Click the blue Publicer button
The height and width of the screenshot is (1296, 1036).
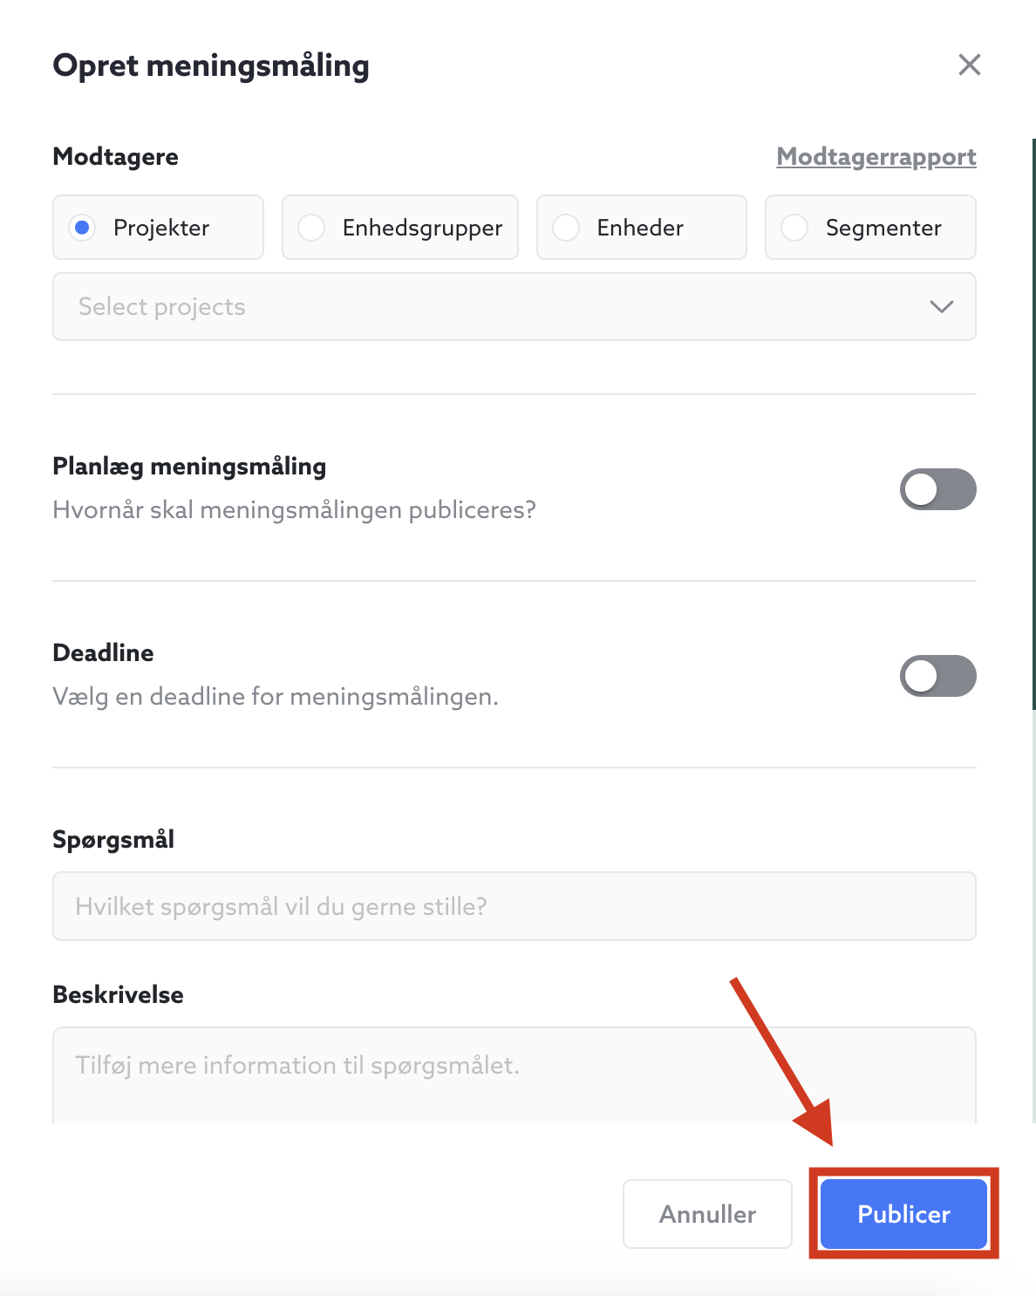(903, 1214)
